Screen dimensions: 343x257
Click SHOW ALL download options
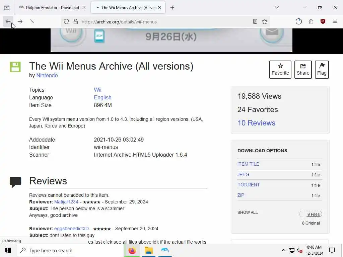tap(248, 212)
